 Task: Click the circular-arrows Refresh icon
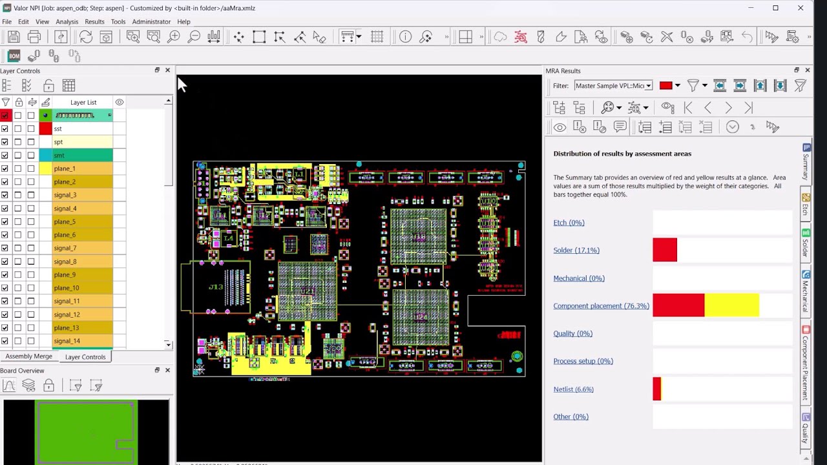86,37
